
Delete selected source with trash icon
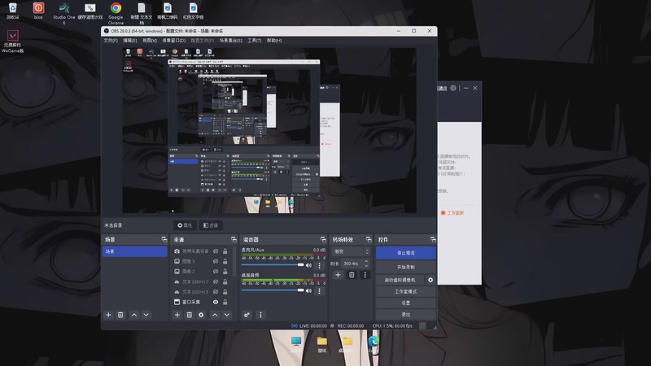point(190,315)
